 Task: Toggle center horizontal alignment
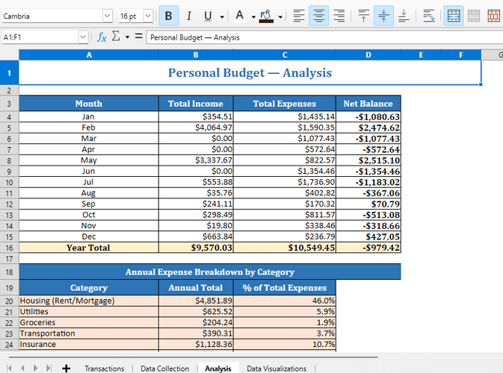319,16
